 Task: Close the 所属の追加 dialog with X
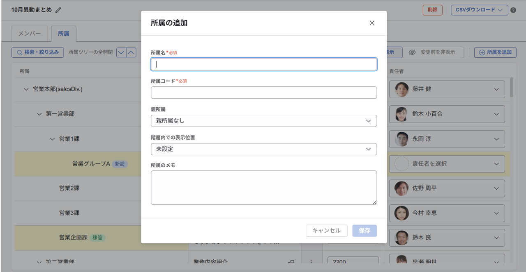point(372,23)
